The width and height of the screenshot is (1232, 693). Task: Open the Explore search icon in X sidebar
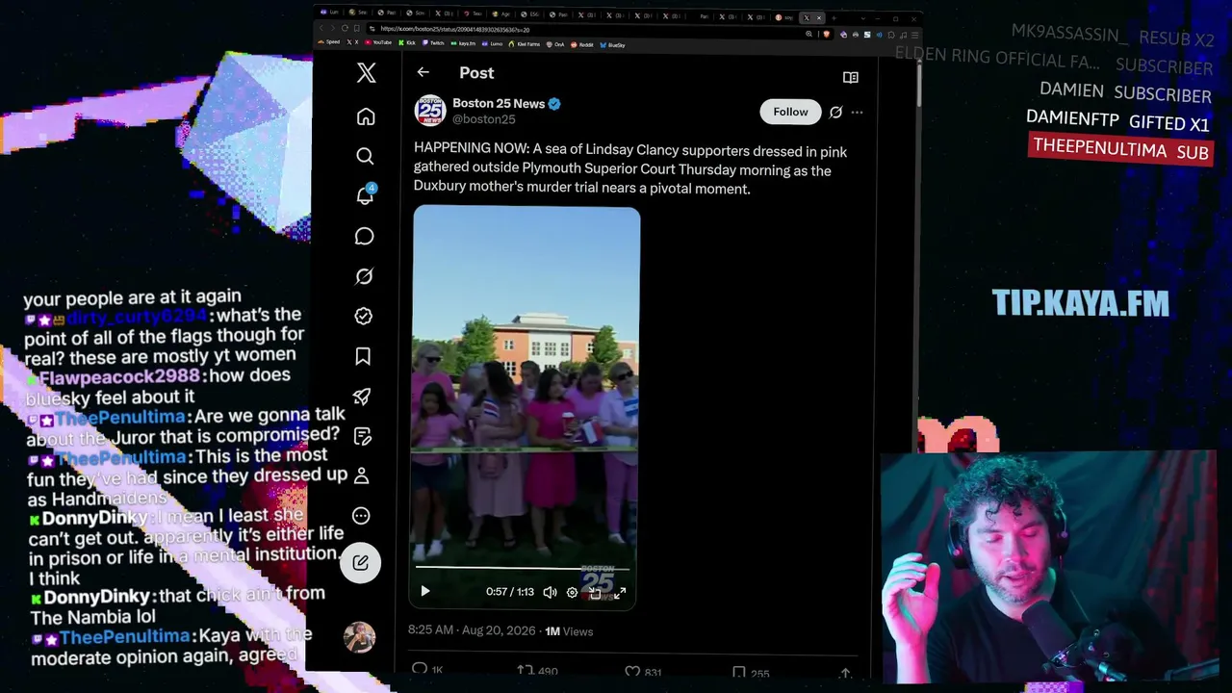(365, 156)
